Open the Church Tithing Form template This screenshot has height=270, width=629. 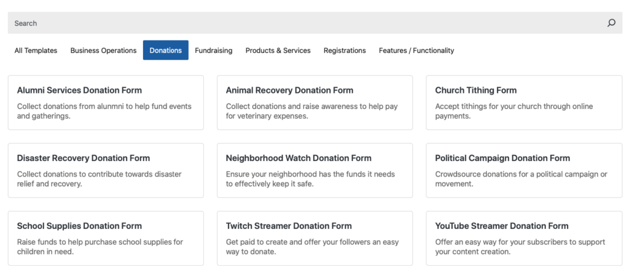point(524,103)
